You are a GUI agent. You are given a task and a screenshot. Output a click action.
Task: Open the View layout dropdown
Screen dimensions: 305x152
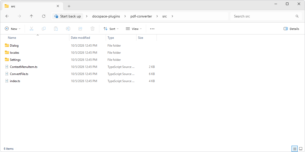[134, 29]
